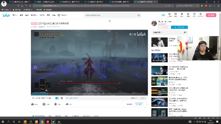Bookmark page with toolbar star icon
This screenshot has height=124, width=221.
[30, 6]
